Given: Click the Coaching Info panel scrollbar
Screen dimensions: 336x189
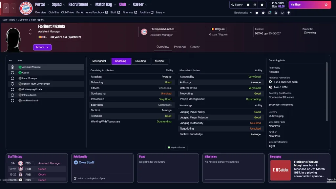Looking at the screenshot, I should pyautogui.click(x=326, y=92).
